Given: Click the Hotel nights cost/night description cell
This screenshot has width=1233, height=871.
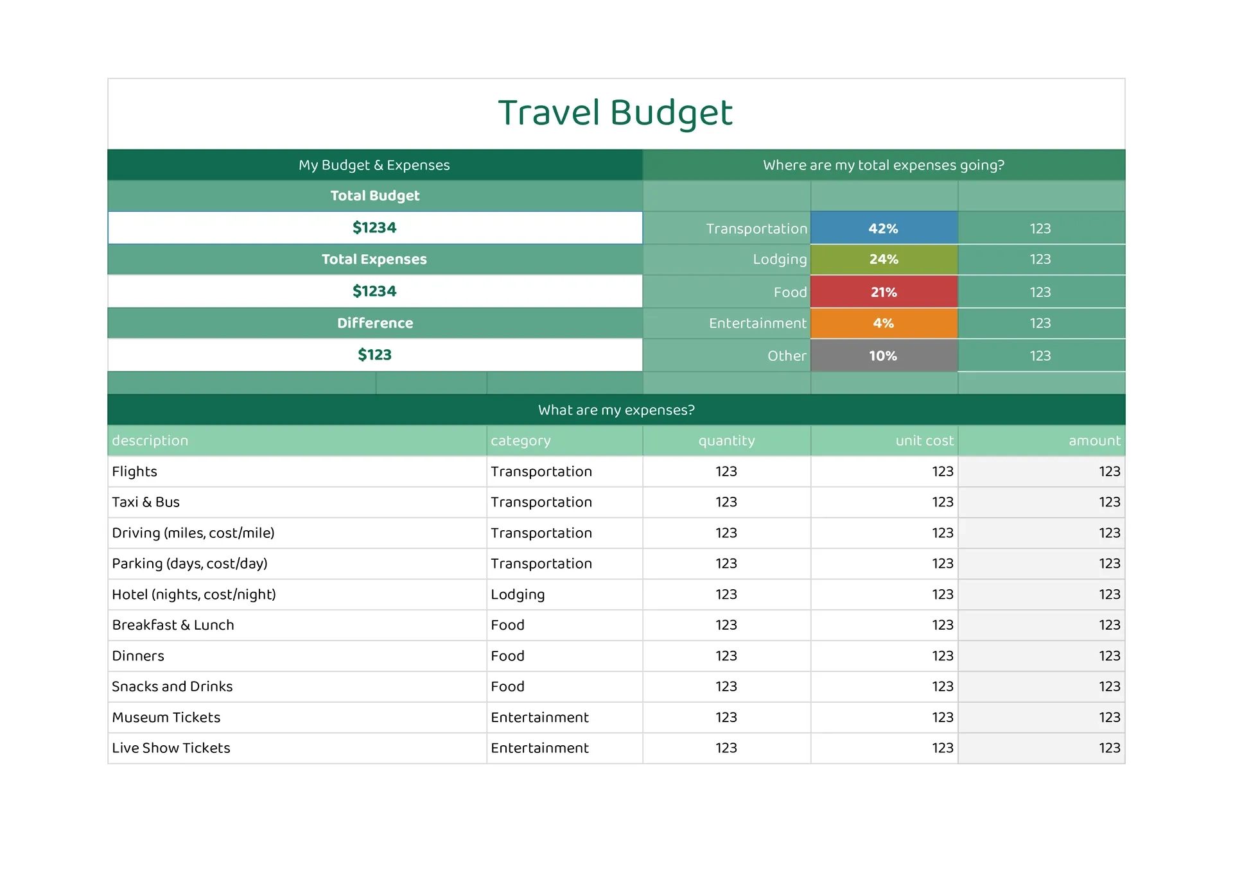Looking at the screenshot, I should tap(194, 594).
